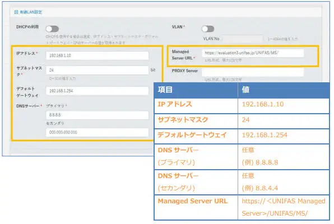Select the DNS セカンダリ field placeholder
The height and width of the screenshot is (224, 334).
tap(98, 133)
